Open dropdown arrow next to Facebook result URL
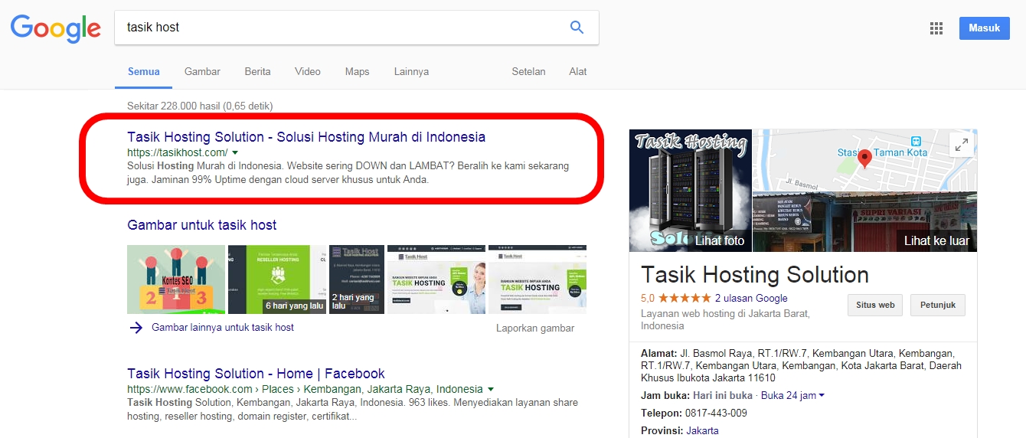1026x438 pixels. [x=490, y=389]
